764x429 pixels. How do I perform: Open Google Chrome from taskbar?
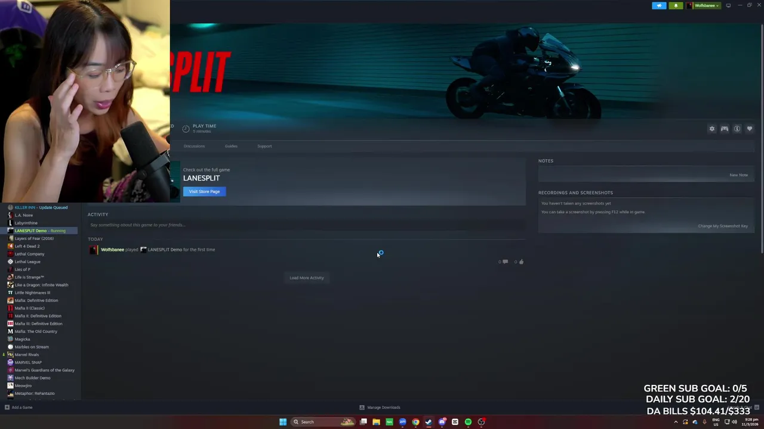tap(415, 422)
